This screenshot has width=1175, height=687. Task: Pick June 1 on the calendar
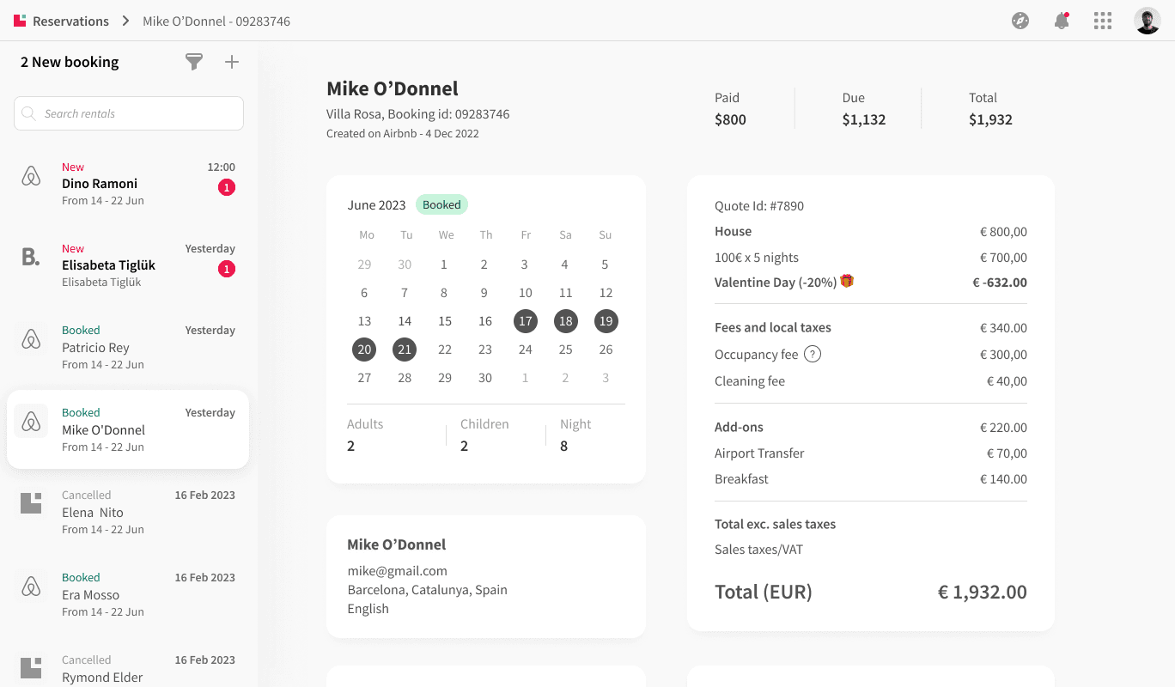click(x=444, y=264)
